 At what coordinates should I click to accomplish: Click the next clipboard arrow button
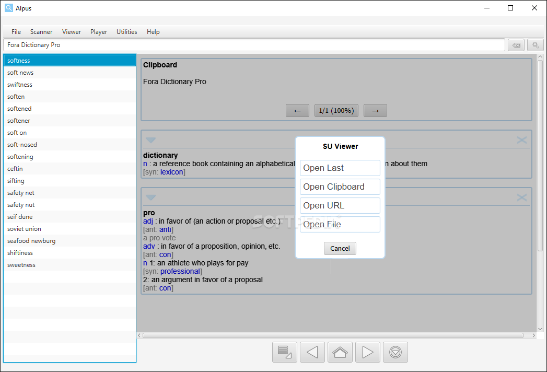375,111
